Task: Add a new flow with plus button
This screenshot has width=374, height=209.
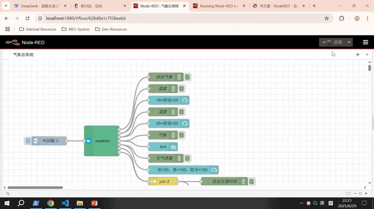Action: (358, 54)
